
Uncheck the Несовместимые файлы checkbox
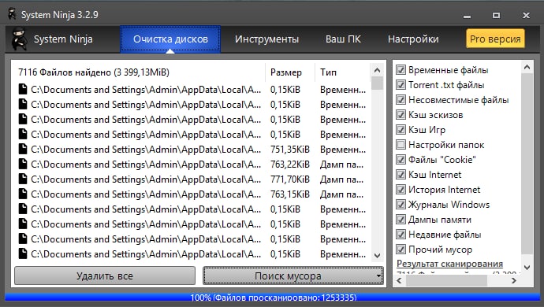[x=401, y=100]
